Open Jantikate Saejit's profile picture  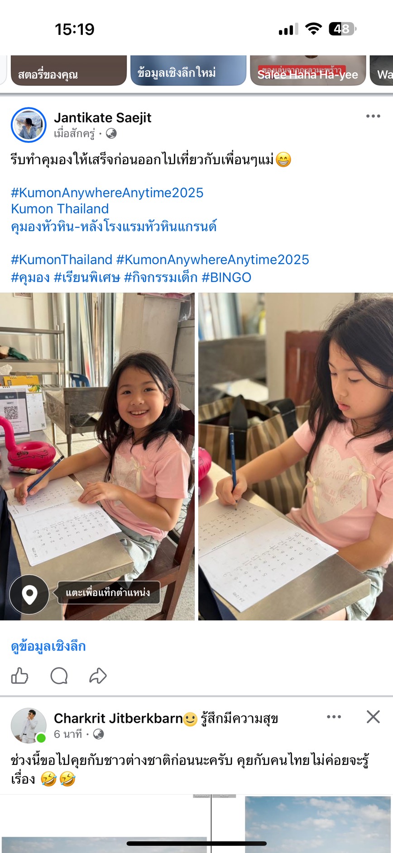[x=29, y=125]
